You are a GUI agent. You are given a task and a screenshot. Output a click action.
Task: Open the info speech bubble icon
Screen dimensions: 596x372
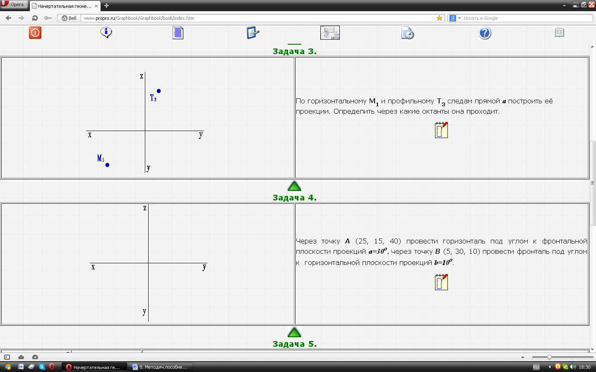(106, 33)
